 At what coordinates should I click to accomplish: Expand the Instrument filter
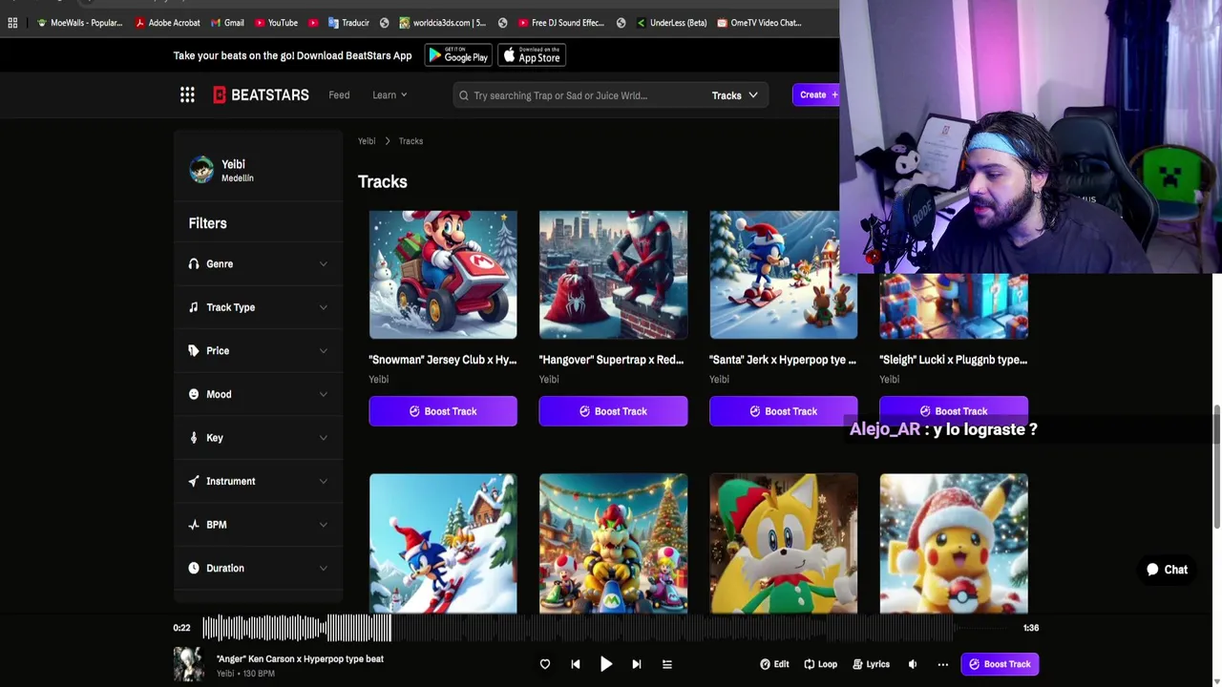258,481
